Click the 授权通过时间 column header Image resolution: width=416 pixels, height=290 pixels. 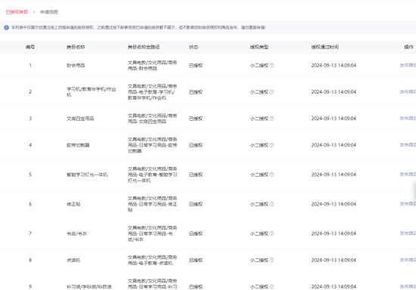325,47
